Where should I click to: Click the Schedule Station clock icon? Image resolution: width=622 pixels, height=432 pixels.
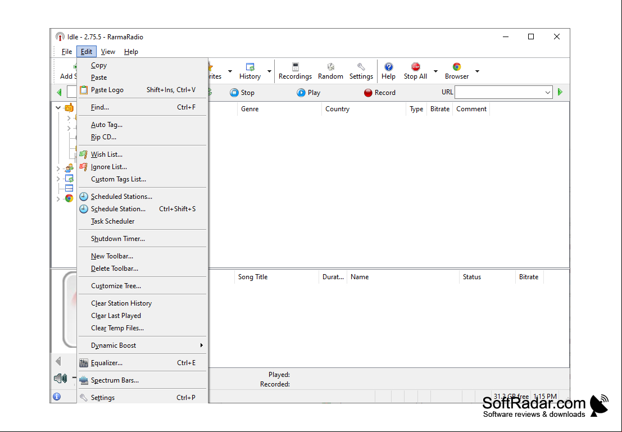pyautogui.click(x=83, y=208)
